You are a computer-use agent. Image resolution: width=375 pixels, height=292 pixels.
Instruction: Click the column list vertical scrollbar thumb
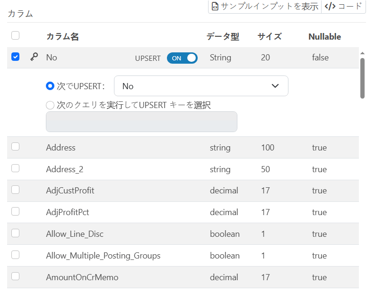(x=362, y=78)
